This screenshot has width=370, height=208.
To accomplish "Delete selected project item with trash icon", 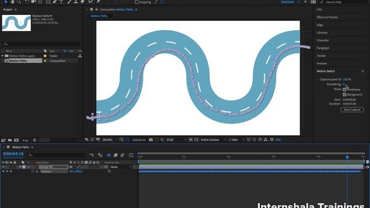I will click(35, 140).
